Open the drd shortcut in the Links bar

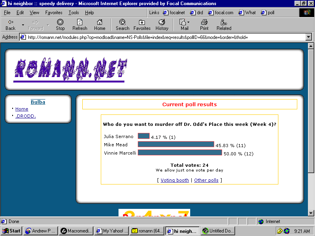coord(196,13)
